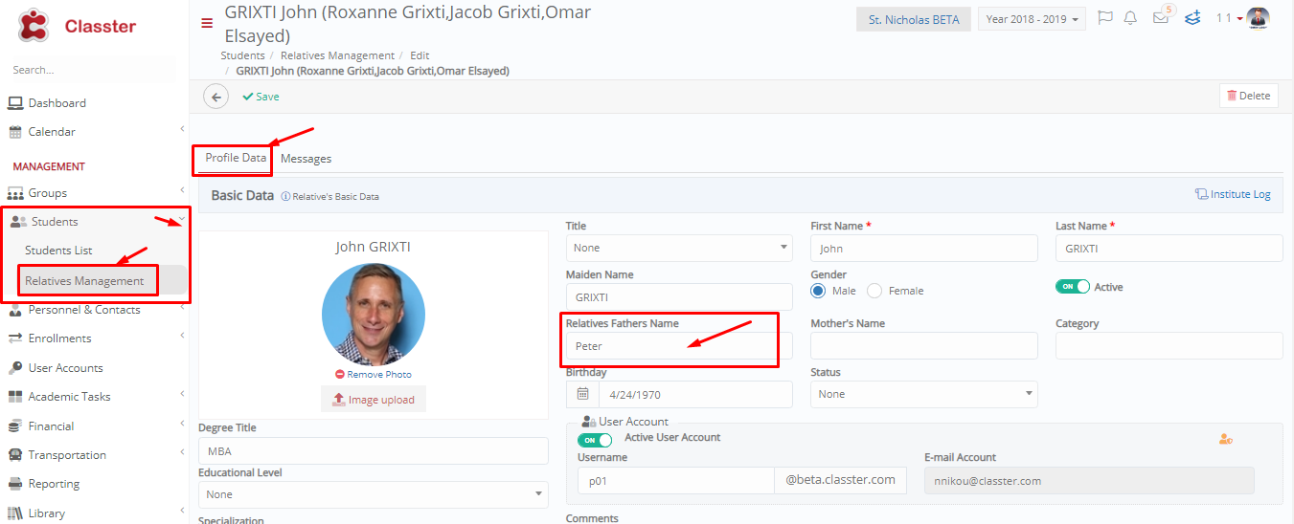This screenshot has width=1294, height=524.
Task: Click the Classter logo
Action: point(77,26)
